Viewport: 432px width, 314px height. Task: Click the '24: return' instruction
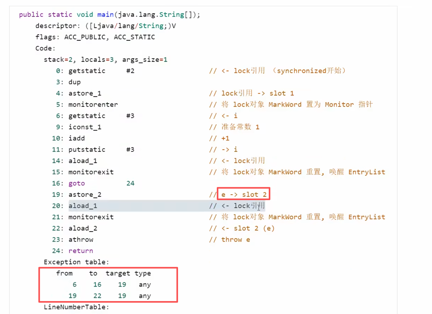click(73, 251)
